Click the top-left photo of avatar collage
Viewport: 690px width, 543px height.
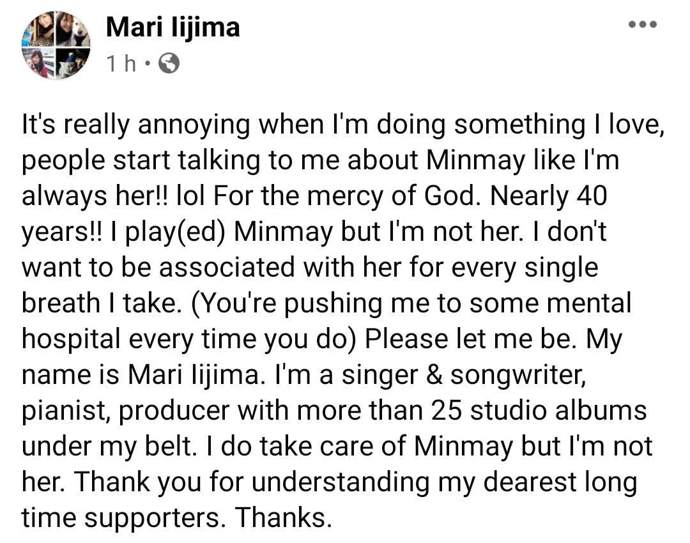(x=39, y=29)
